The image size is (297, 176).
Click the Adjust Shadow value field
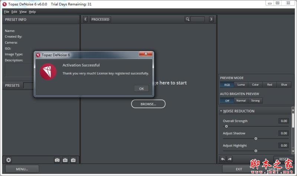pyautogui.click(x=284, y=133)
